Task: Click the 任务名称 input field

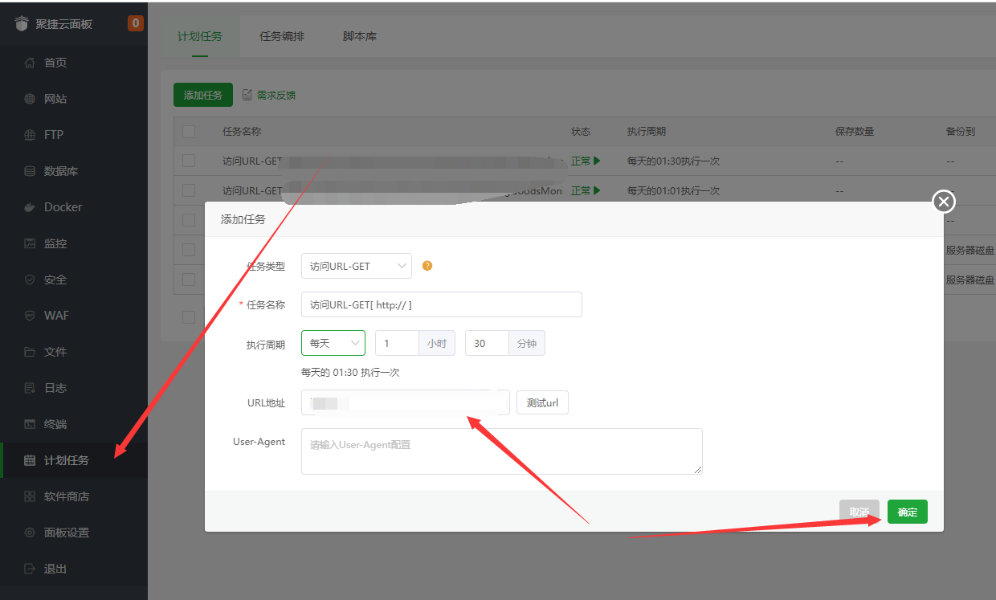Action: tap(442, 304)
